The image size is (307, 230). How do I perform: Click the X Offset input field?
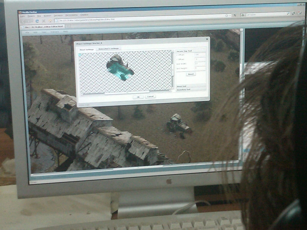coord(200,55)
